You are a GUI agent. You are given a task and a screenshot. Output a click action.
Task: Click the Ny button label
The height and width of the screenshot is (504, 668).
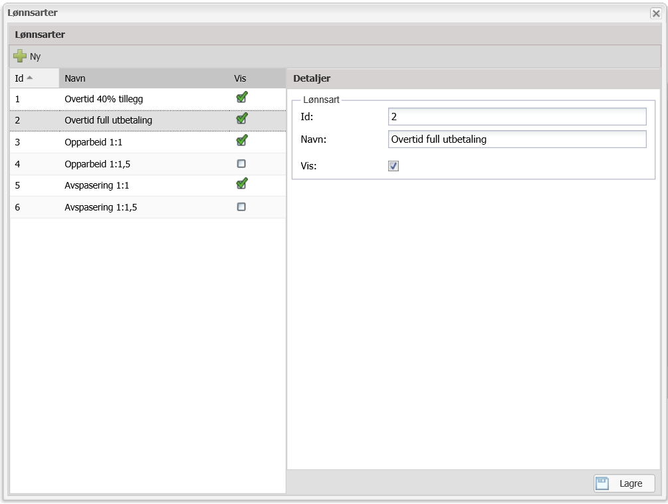[x=35, y=56]
